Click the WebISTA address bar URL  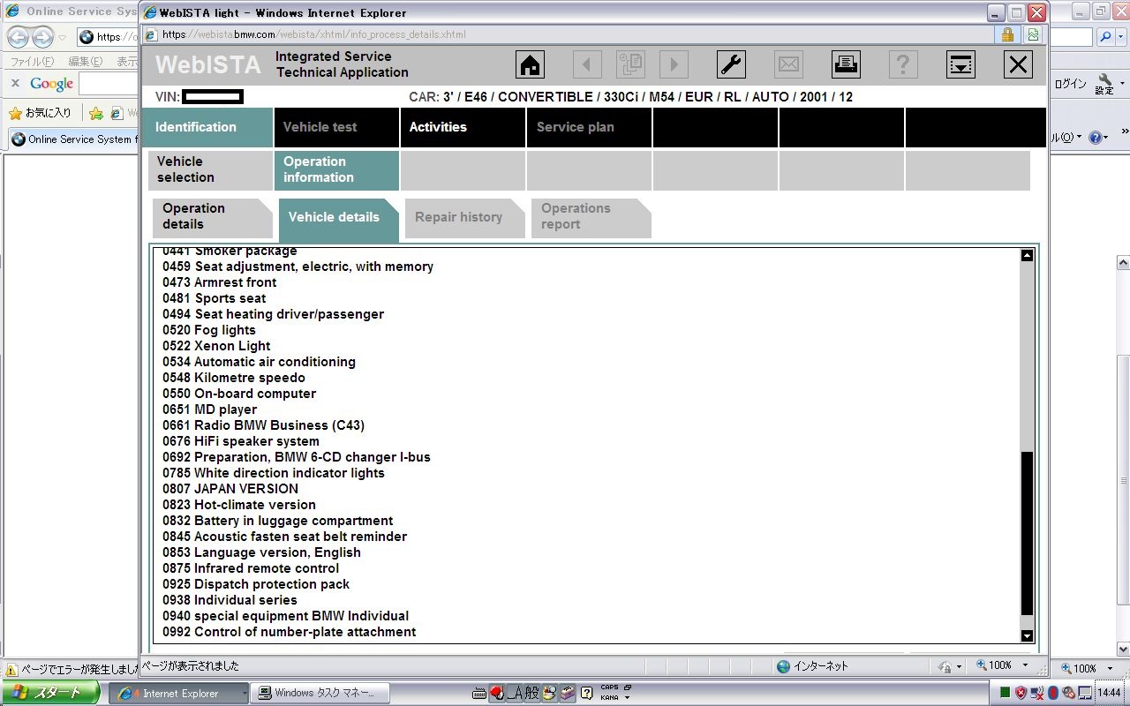coord(314,35)
